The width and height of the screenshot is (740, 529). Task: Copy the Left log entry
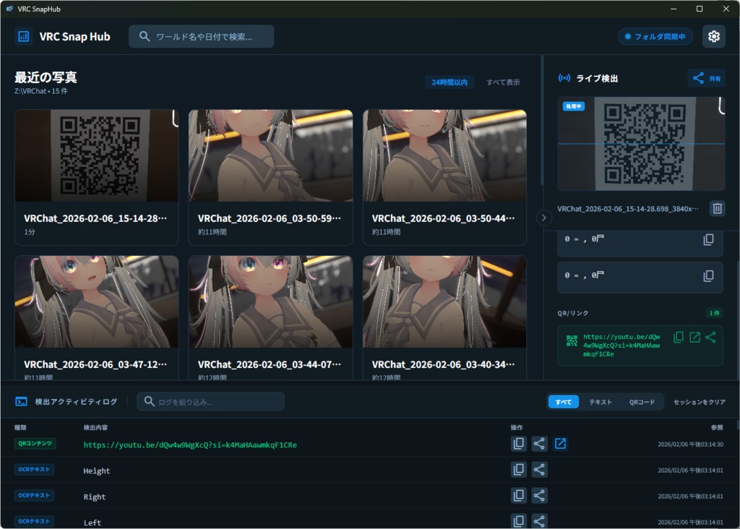[x=518, y=521]
